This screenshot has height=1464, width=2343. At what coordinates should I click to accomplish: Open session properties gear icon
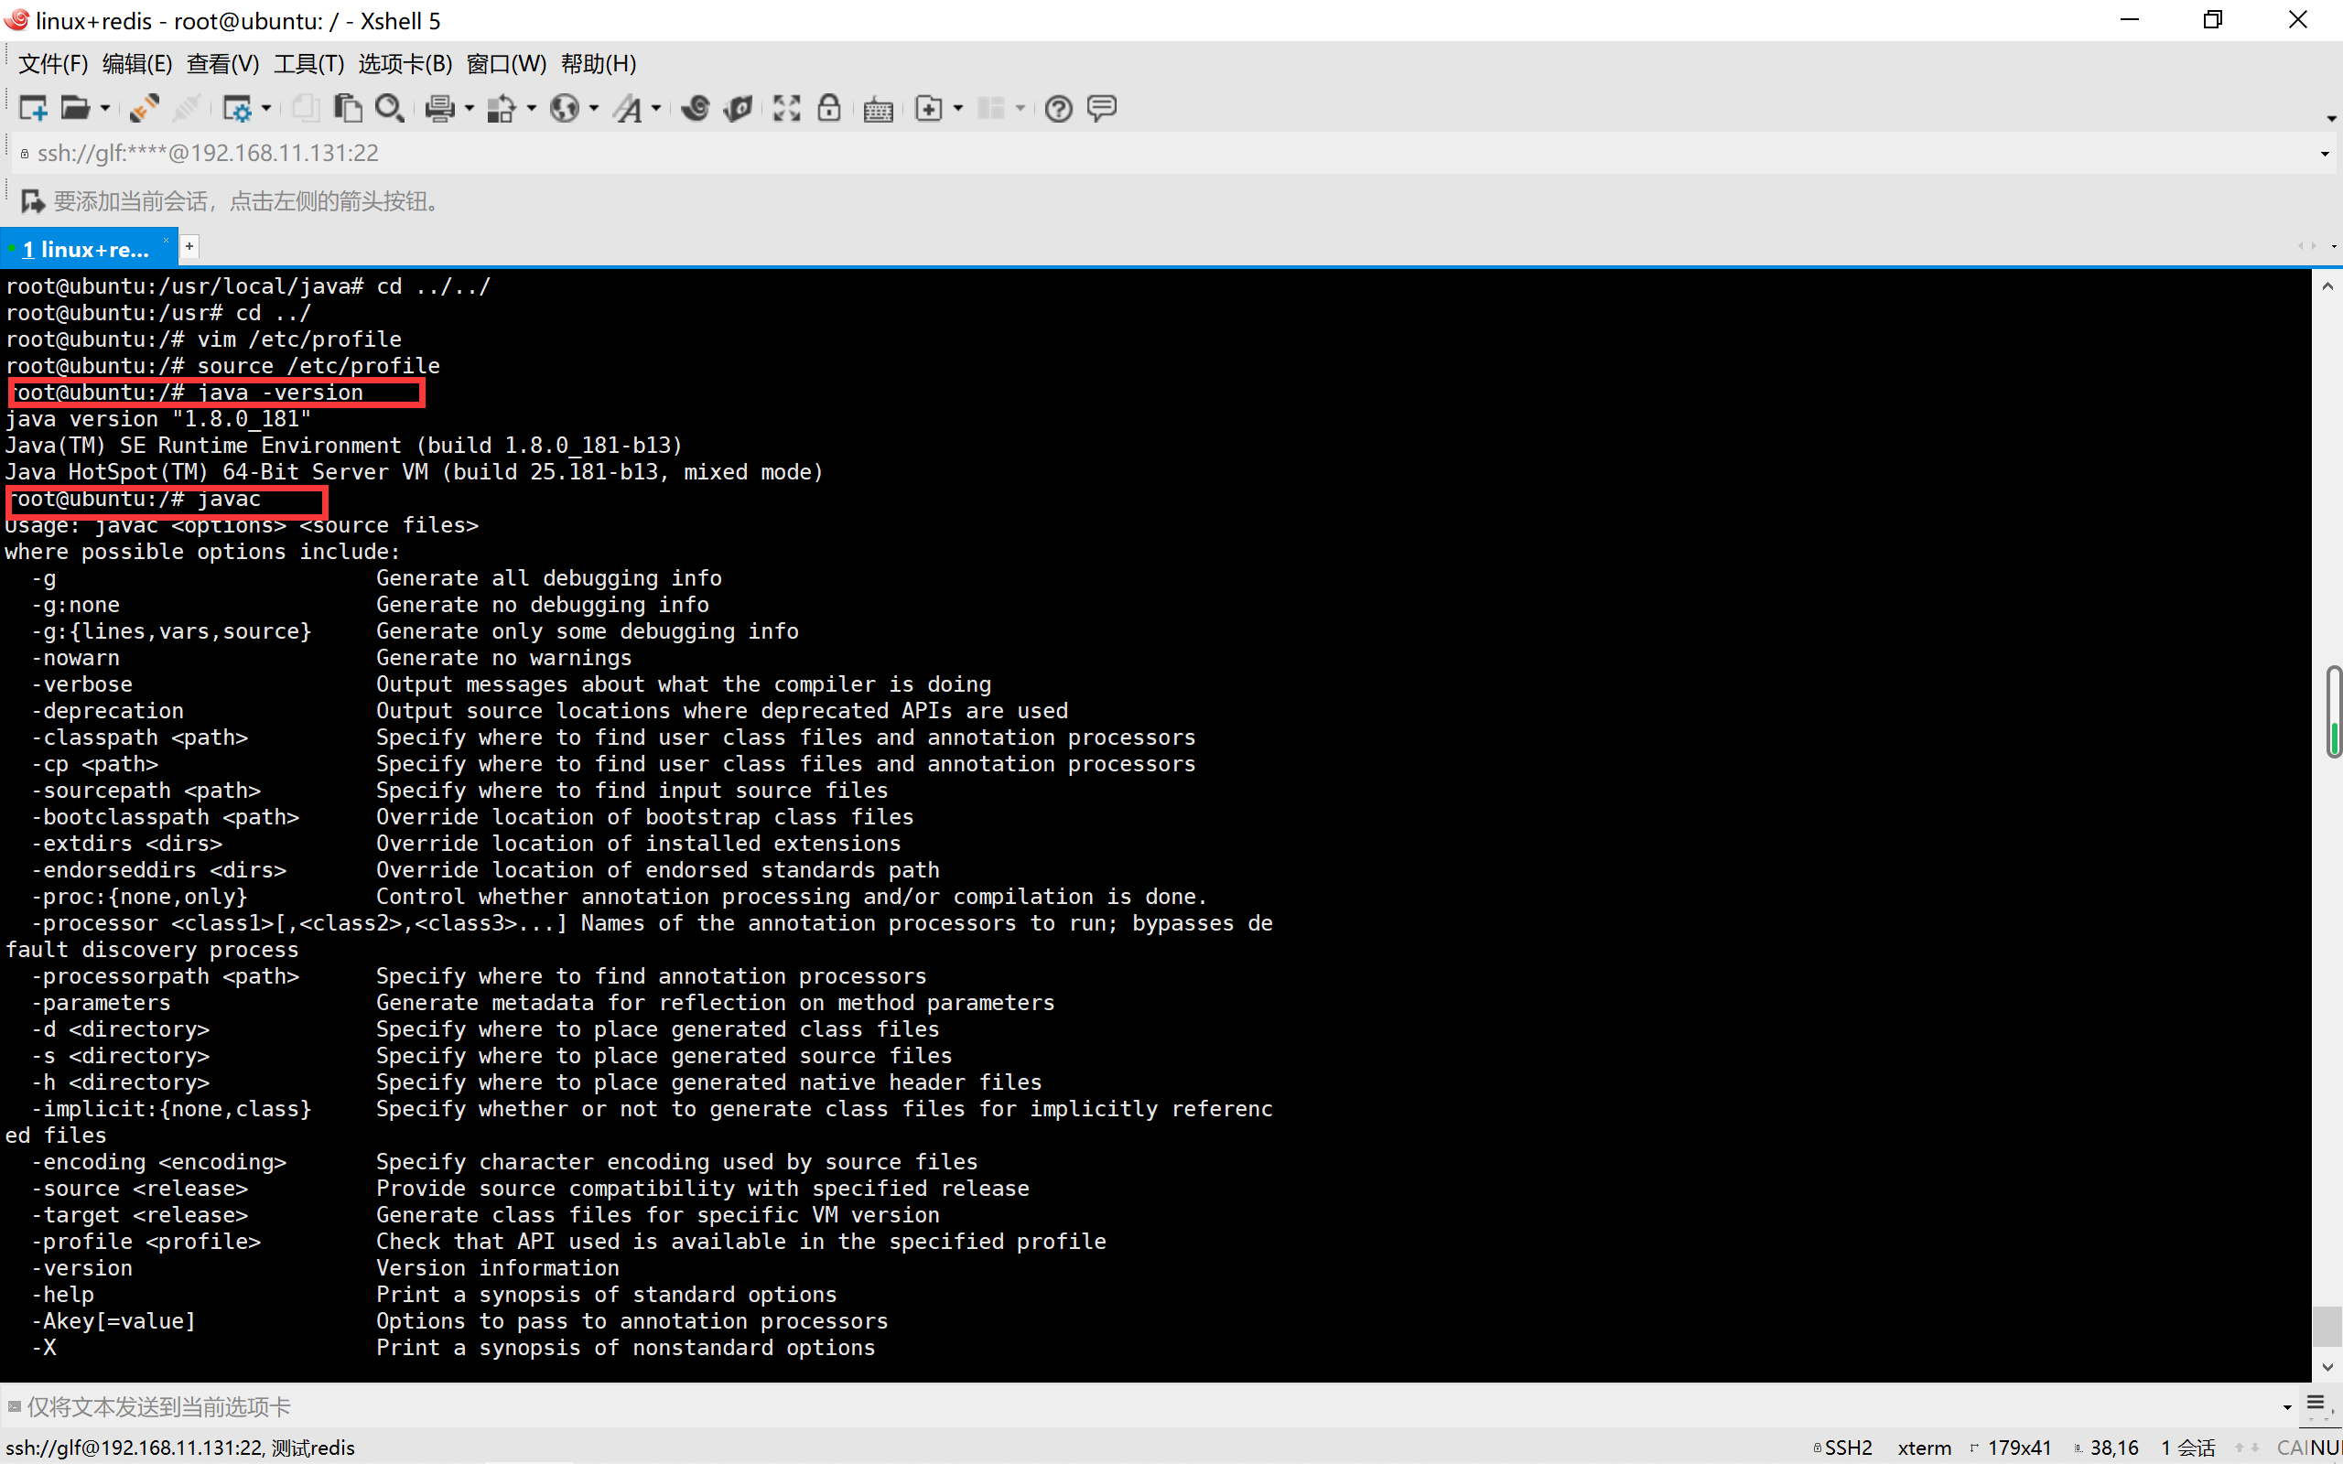(237, 109)
